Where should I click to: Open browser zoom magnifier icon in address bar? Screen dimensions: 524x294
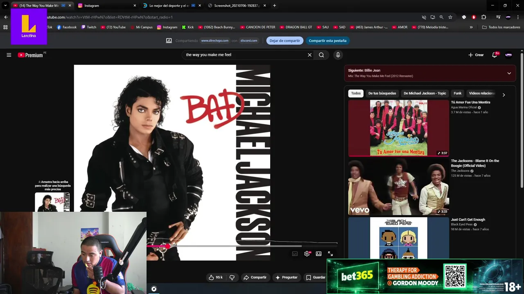(x=441, y=17)
